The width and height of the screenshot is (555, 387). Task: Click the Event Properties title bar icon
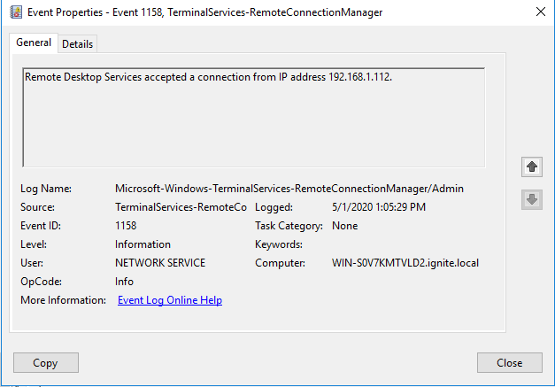pyautogui.click(x=15, y=12)
